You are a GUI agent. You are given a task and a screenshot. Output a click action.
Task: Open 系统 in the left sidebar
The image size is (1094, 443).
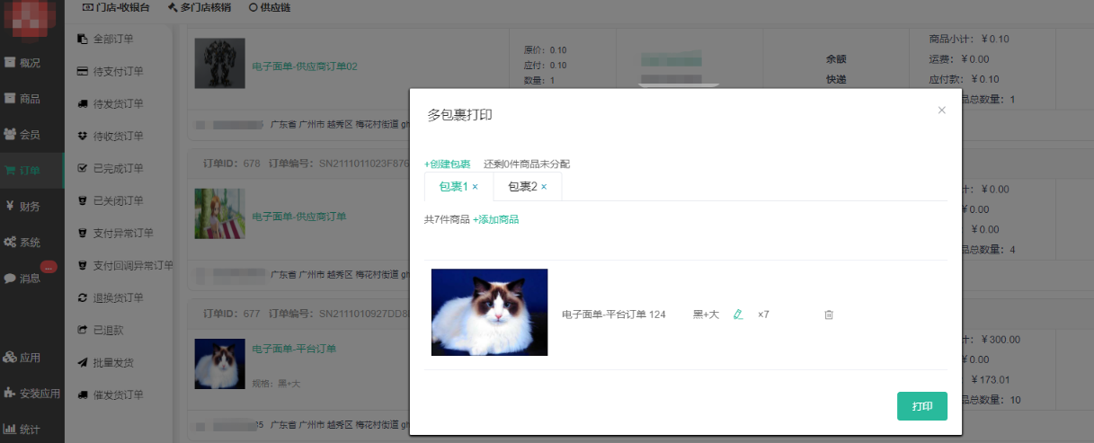(31, 243)
